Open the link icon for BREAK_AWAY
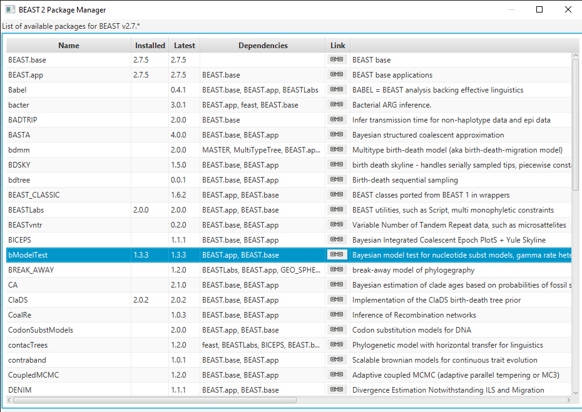This screenshot has height=412, width=582. coord(337,269)
